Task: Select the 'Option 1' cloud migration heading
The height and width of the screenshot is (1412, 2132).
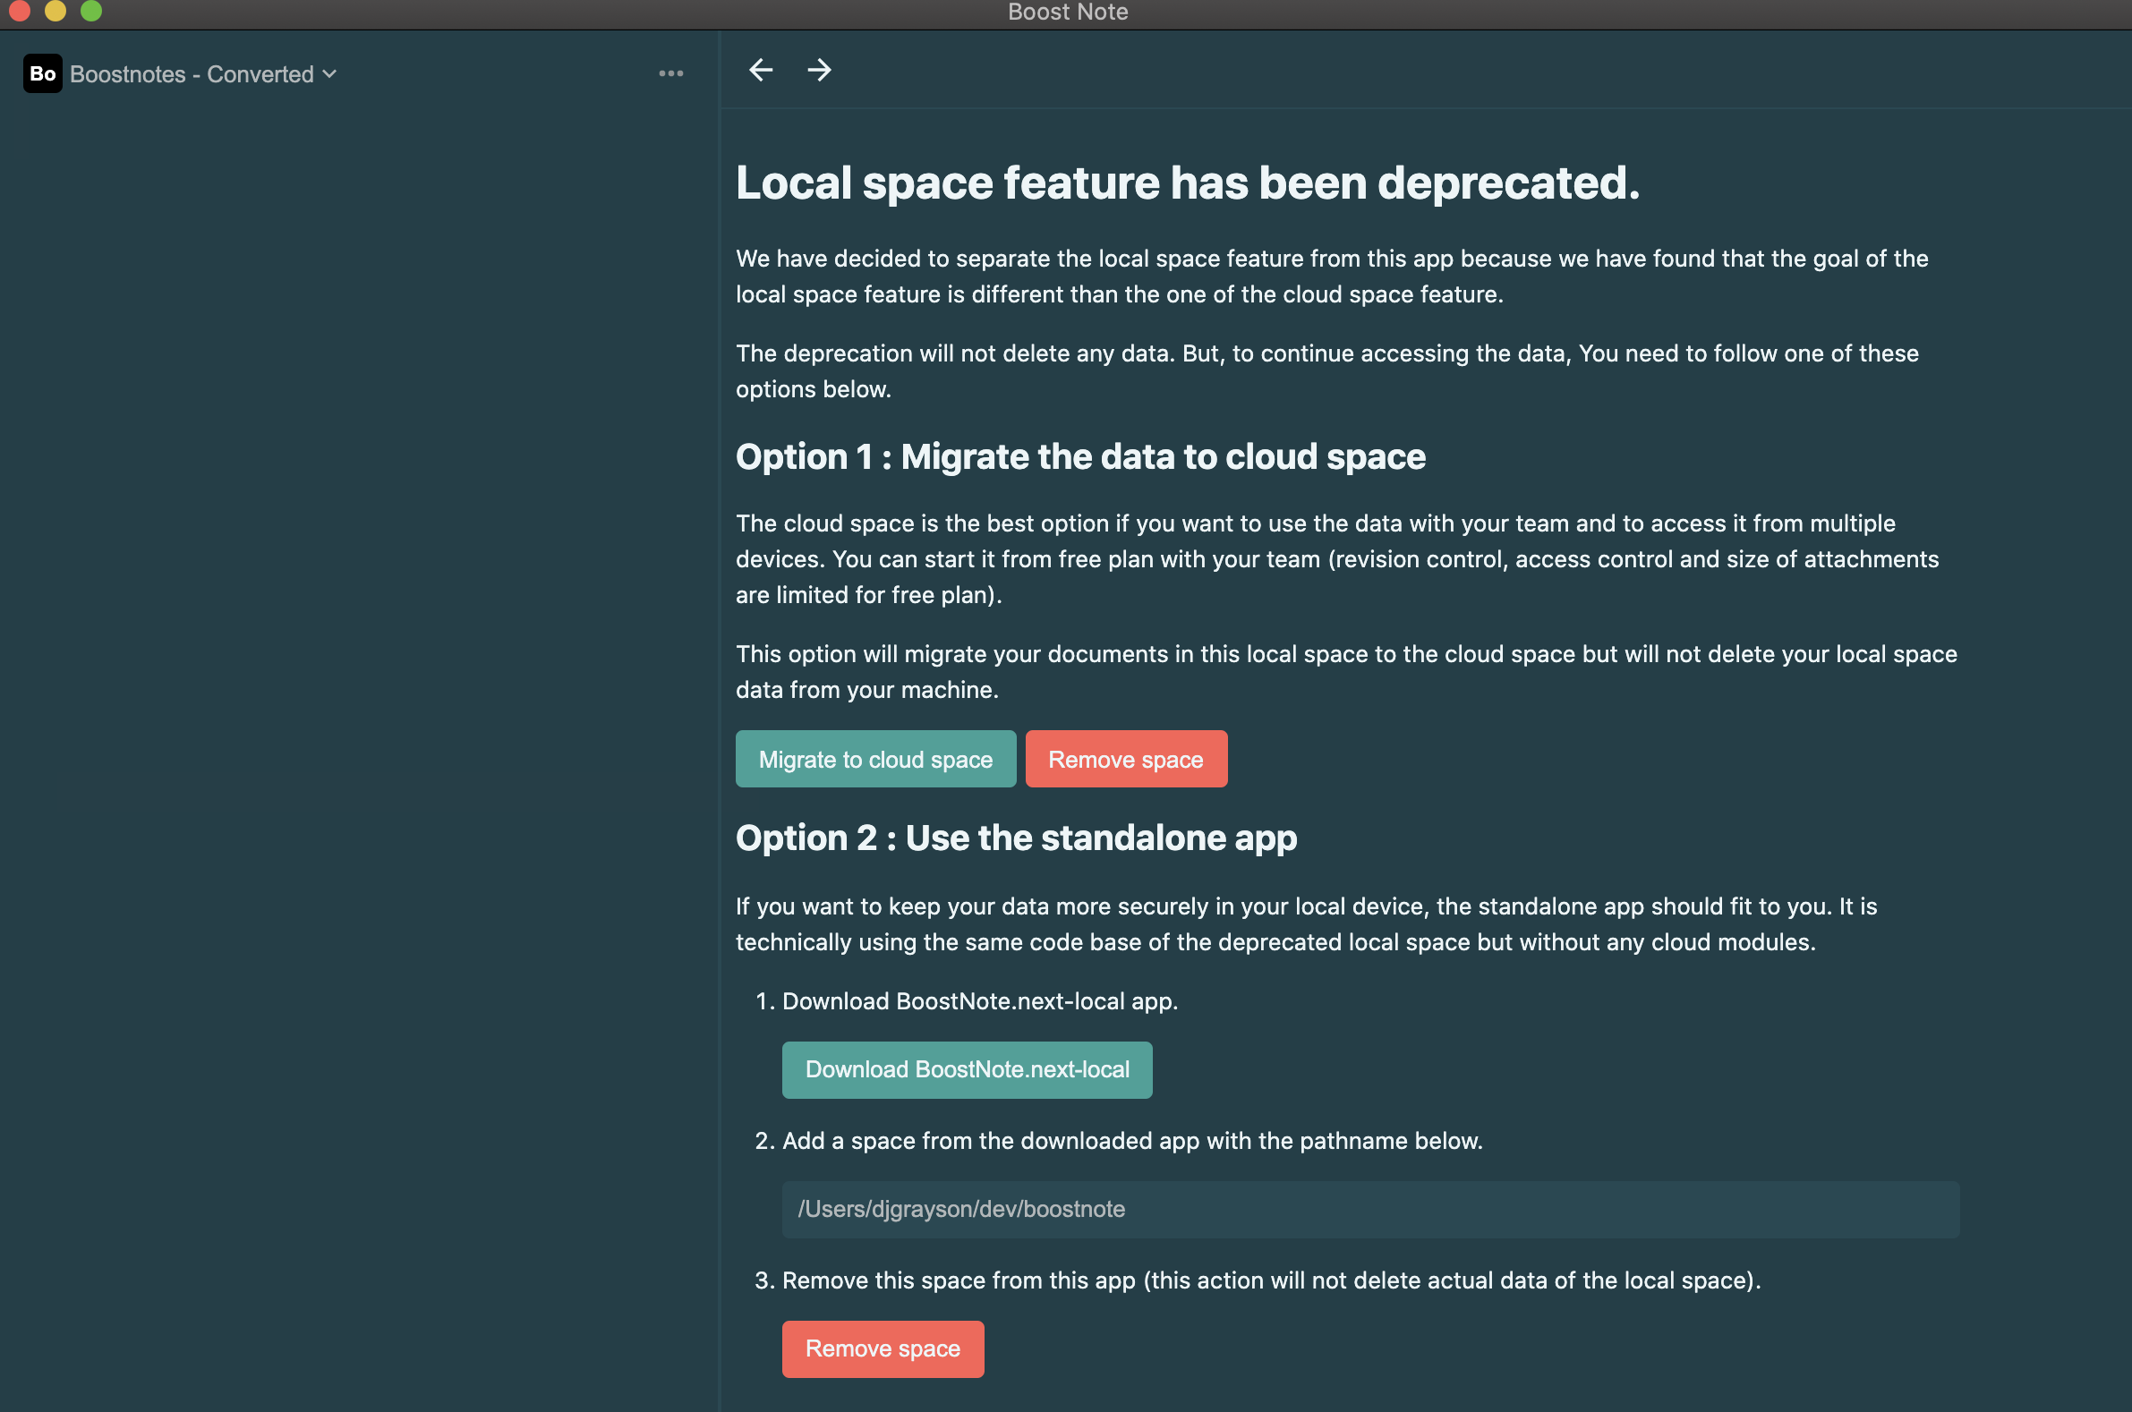Action: click(x=1080, y=456)
